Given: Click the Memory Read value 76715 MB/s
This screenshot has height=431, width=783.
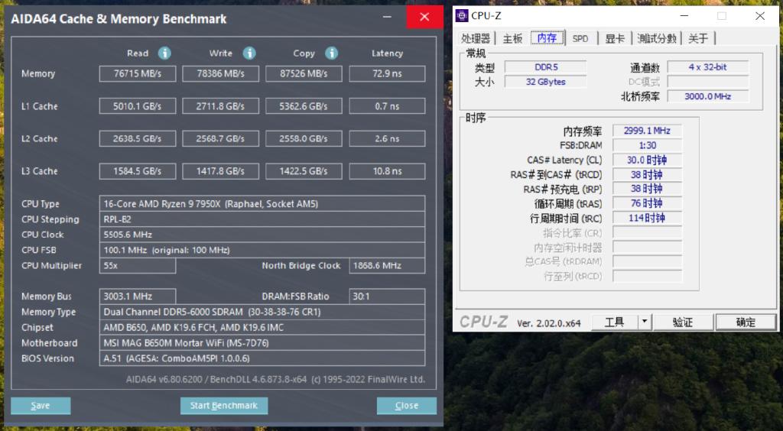Looking at the screenshot, I should pos(138,74).
